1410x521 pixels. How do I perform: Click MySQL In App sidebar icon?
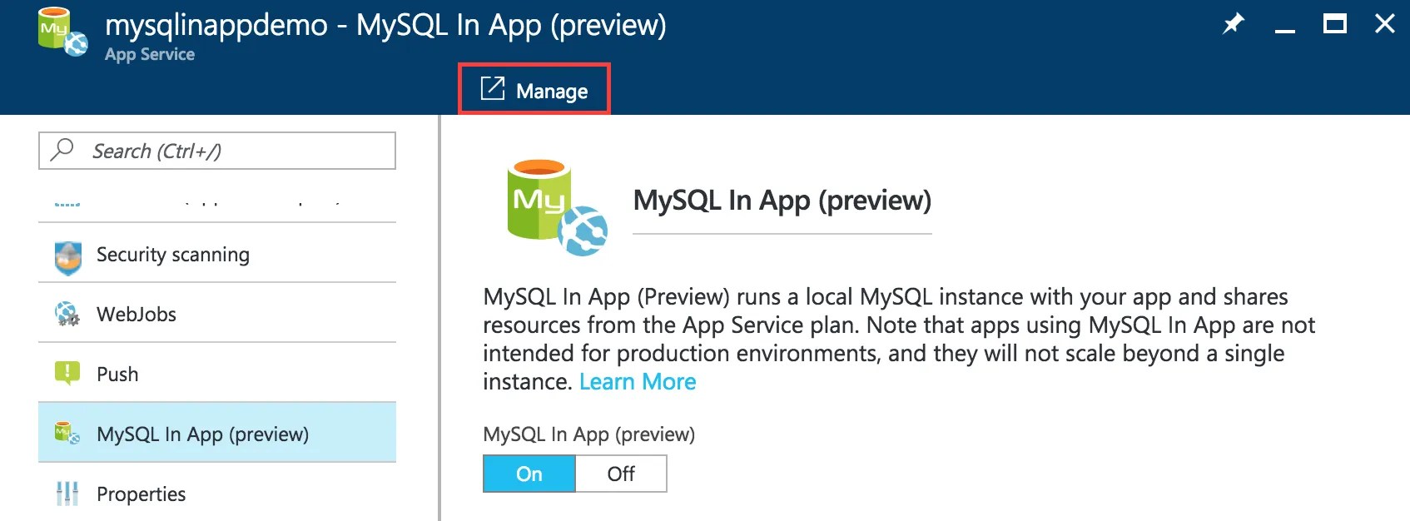click(67, 434)
